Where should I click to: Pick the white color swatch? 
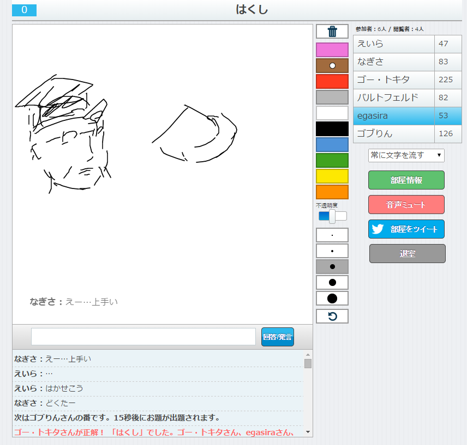(x=332, y=113)
